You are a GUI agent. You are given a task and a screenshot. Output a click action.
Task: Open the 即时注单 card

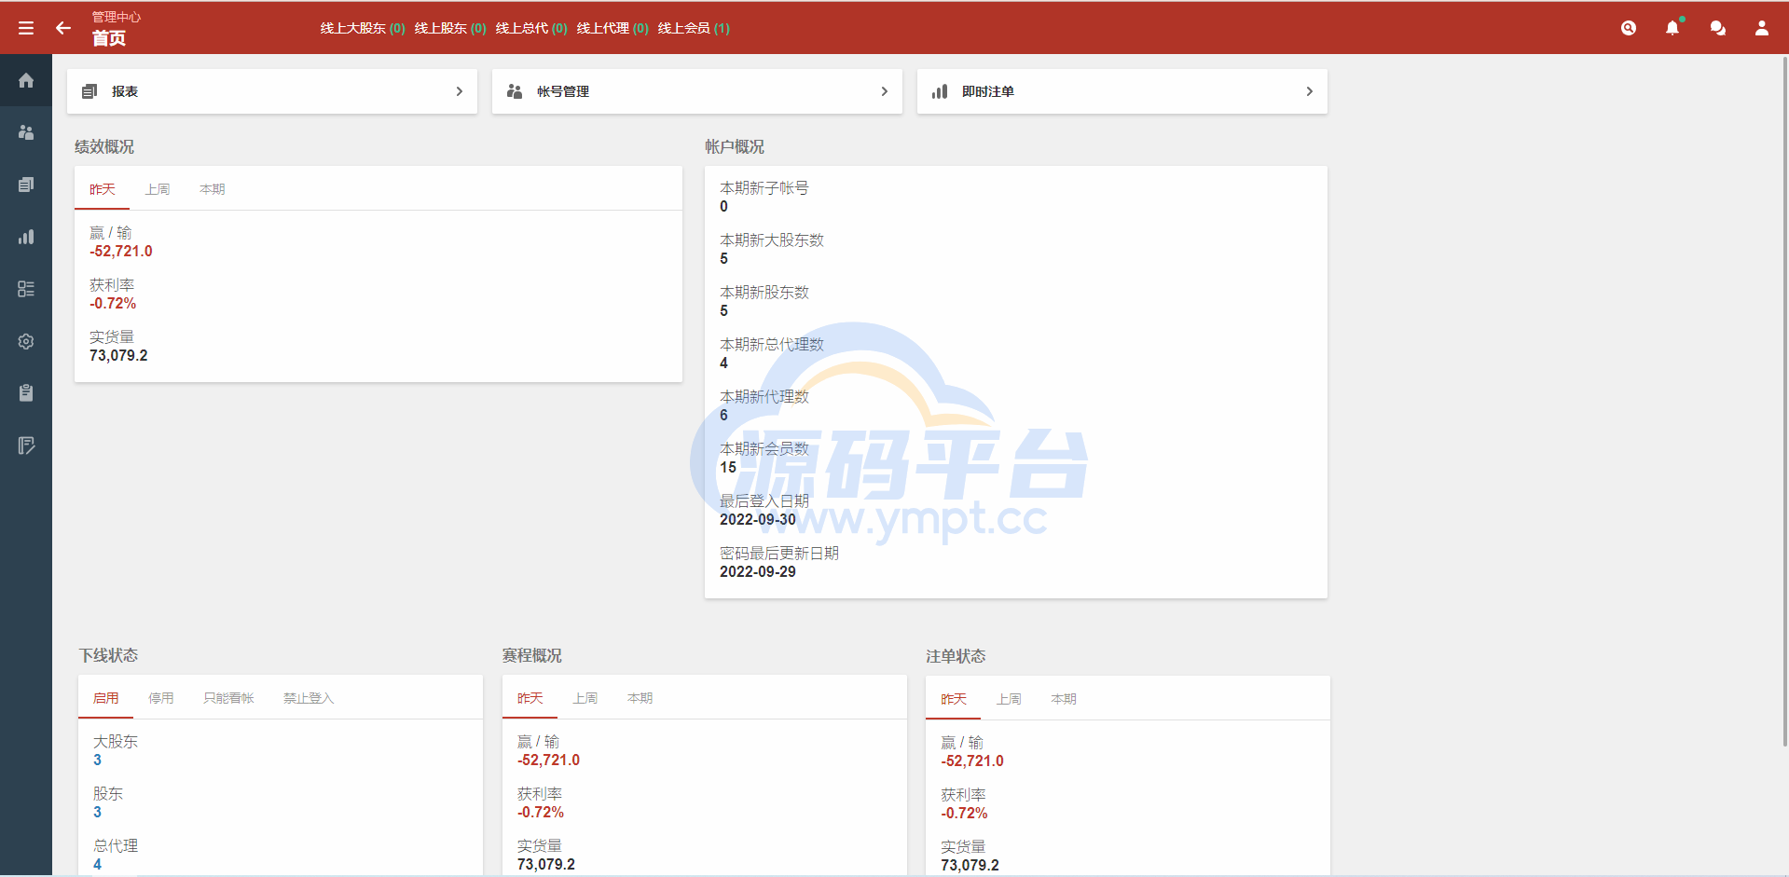click(1122, 91)
